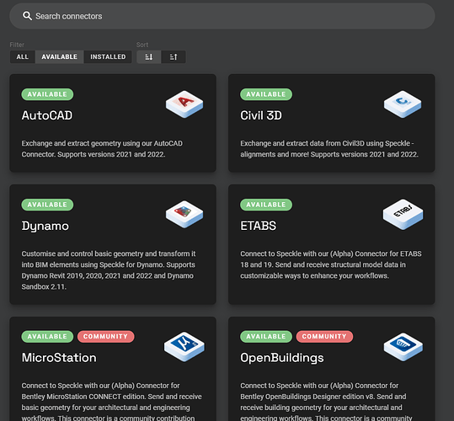Click the Sort label
The height and width of the screenshot is (421, 454).
point(142,45)
